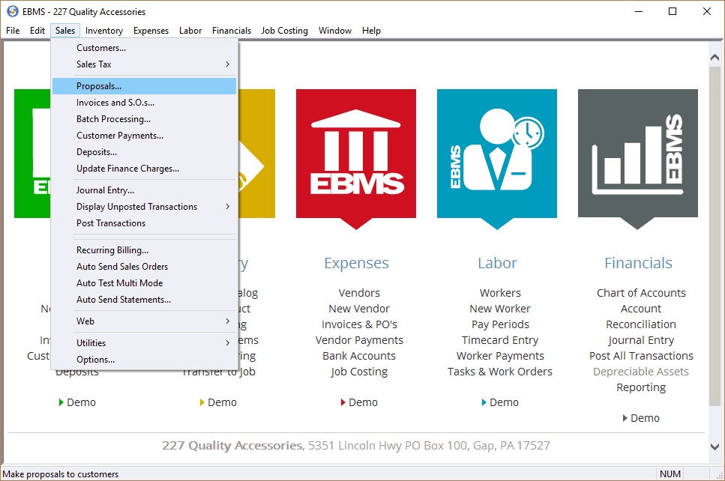Choose Auto Send Sales Orders
This screenshot has width=725, height=481.
click(144, 267)
